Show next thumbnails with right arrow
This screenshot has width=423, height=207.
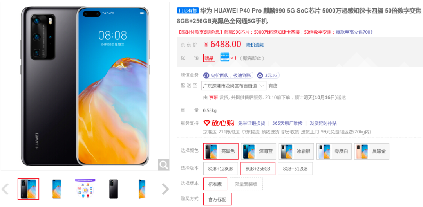pyautogui.click(x=165, y=189)
